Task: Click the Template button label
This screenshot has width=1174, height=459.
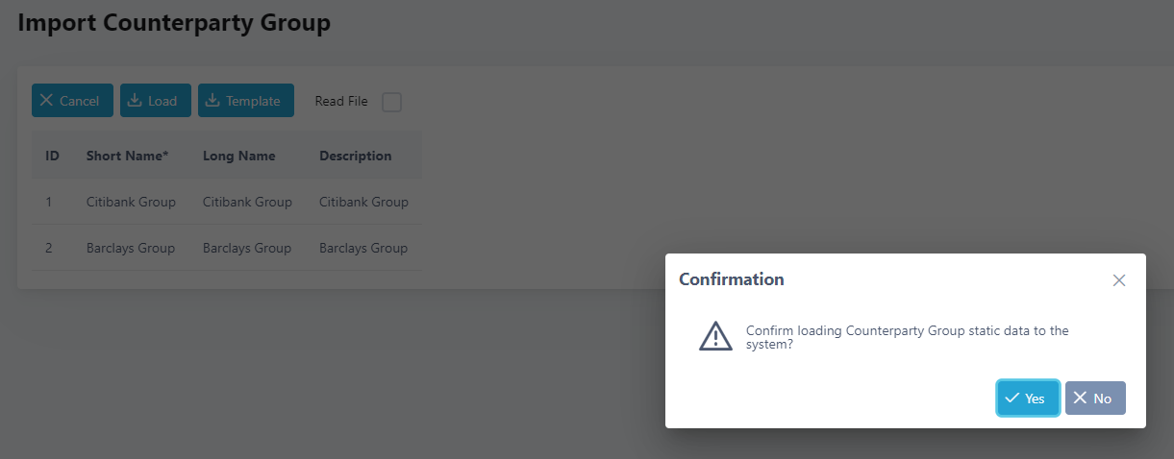Action: 253,101
